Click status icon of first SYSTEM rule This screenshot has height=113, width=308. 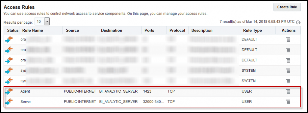pos(9,71)
